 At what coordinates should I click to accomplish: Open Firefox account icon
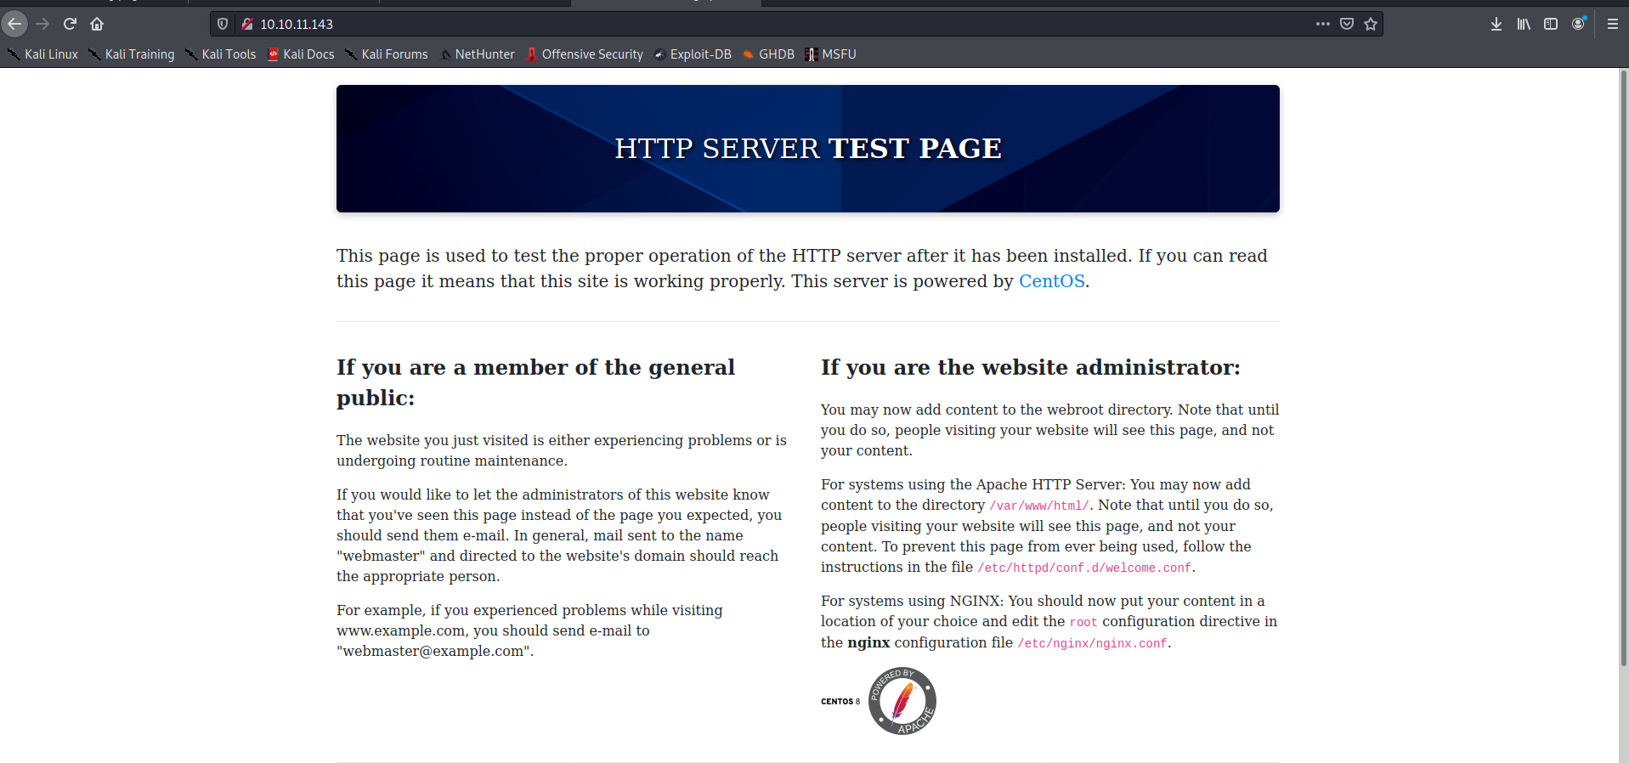[x=1579, y=24]
